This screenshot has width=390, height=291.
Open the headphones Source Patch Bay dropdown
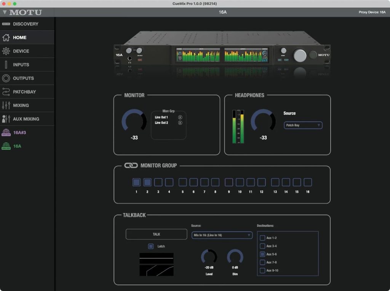tap(303, 125)
